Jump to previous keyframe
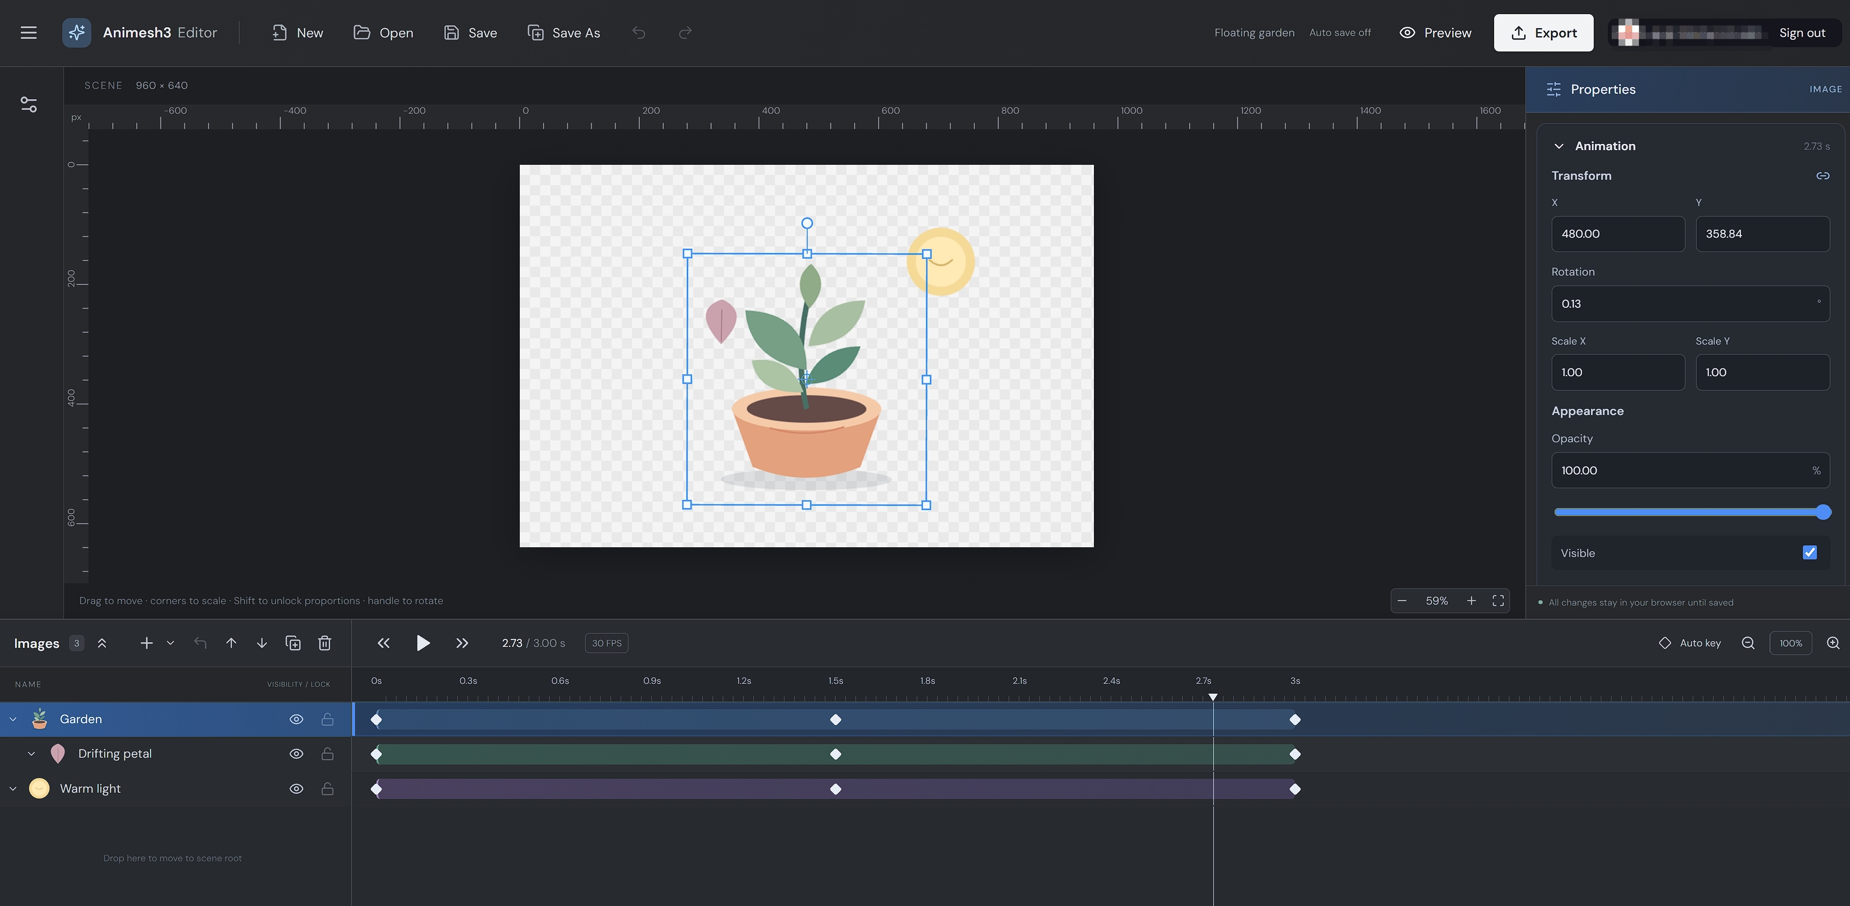The height and width of the screenshot is (906, 1850). (x=384, y=643)
